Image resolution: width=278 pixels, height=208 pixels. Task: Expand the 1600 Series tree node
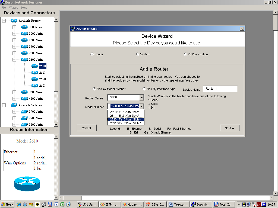14,40
